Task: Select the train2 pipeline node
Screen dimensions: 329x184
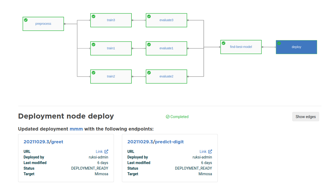Action: point(111,77)
